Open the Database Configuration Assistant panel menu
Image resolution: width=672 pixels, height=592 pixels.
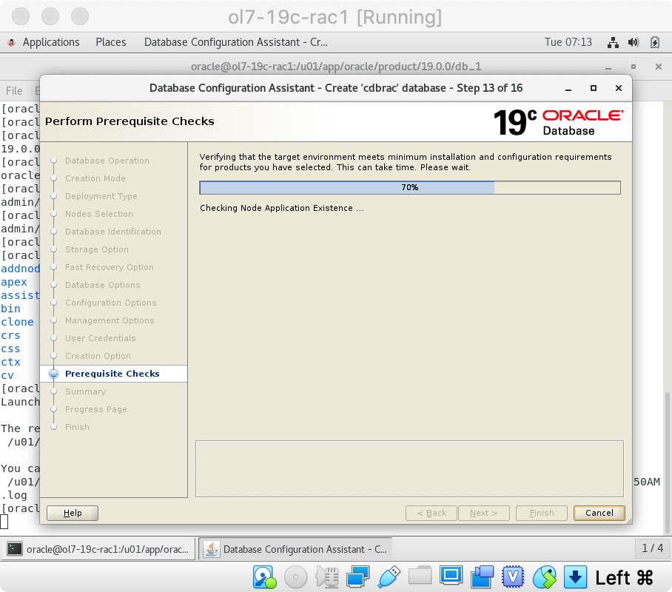click(x=235, y=42)
